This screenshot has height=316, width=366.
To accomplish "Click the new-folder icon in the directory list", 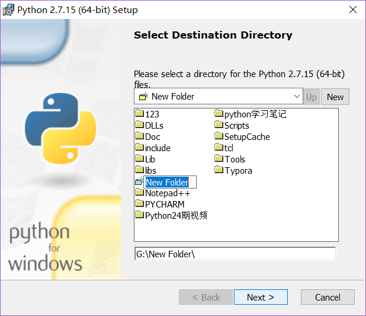I will pyautogui.click(x=139, y=181).
